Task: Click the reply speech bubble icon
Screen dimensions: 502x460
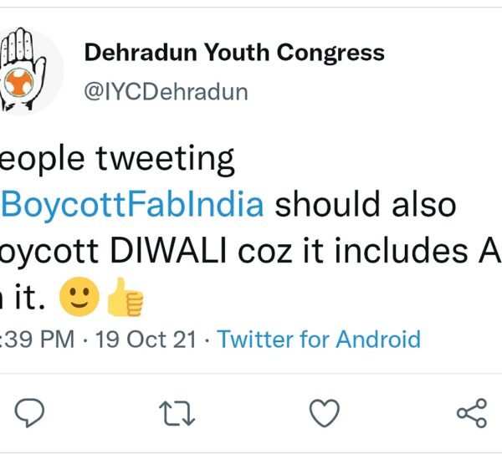Action: point(30,412)
